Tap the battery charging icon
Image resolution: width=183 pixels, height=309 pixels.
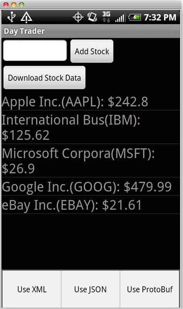134,17
